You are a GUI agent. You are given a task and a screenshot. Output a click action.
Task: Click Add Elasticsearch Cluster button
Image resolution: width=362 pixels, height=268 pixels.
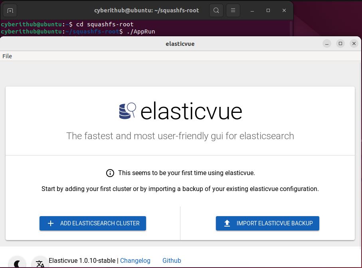pyautogui.click(x=93, y=223)
